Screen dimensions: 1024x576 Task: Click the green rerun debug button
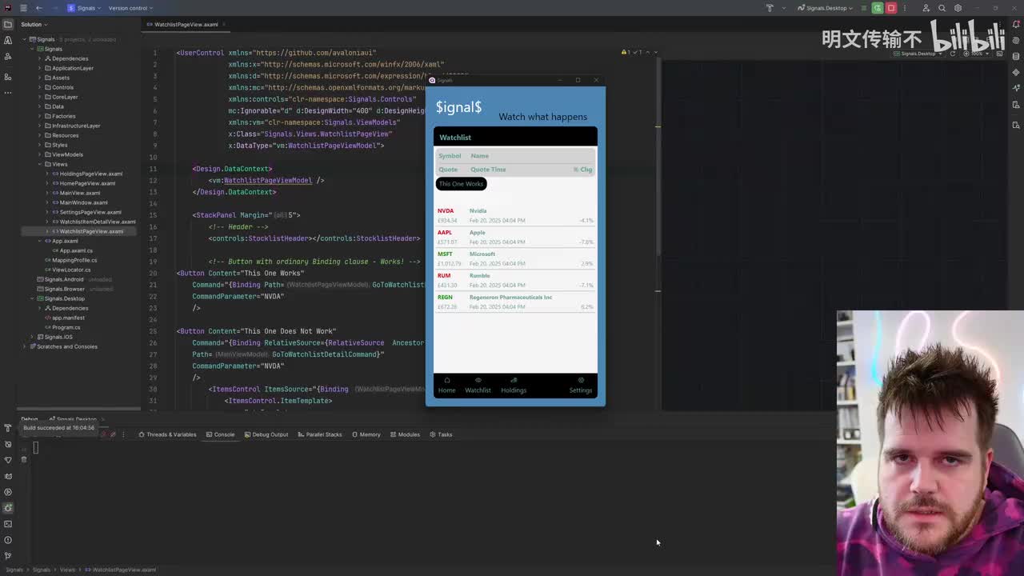tap(878, 8)
